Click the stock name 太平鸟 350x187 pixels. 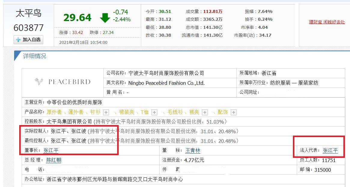point(29,13)
